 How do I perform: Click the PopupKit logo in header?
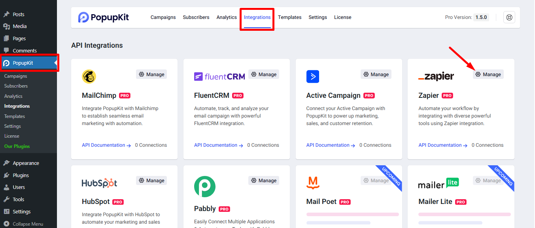tap(104, 17)
